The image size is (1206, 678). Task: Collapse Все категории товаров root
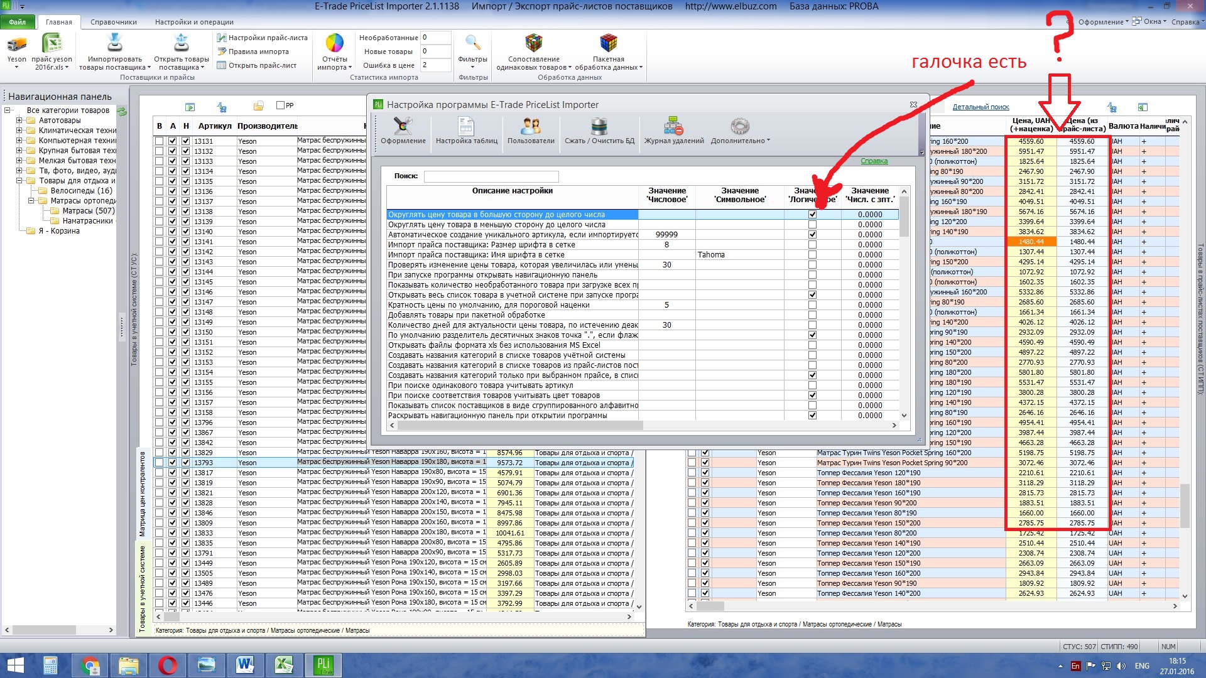click(8, 110)
